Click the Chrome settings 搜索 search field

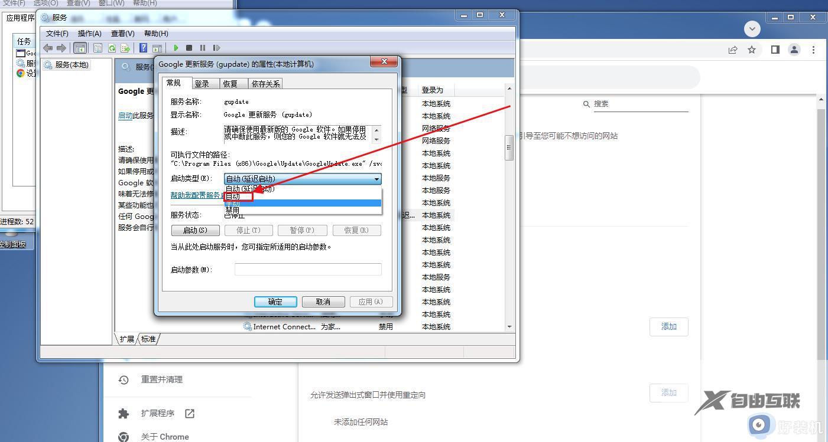641,104
